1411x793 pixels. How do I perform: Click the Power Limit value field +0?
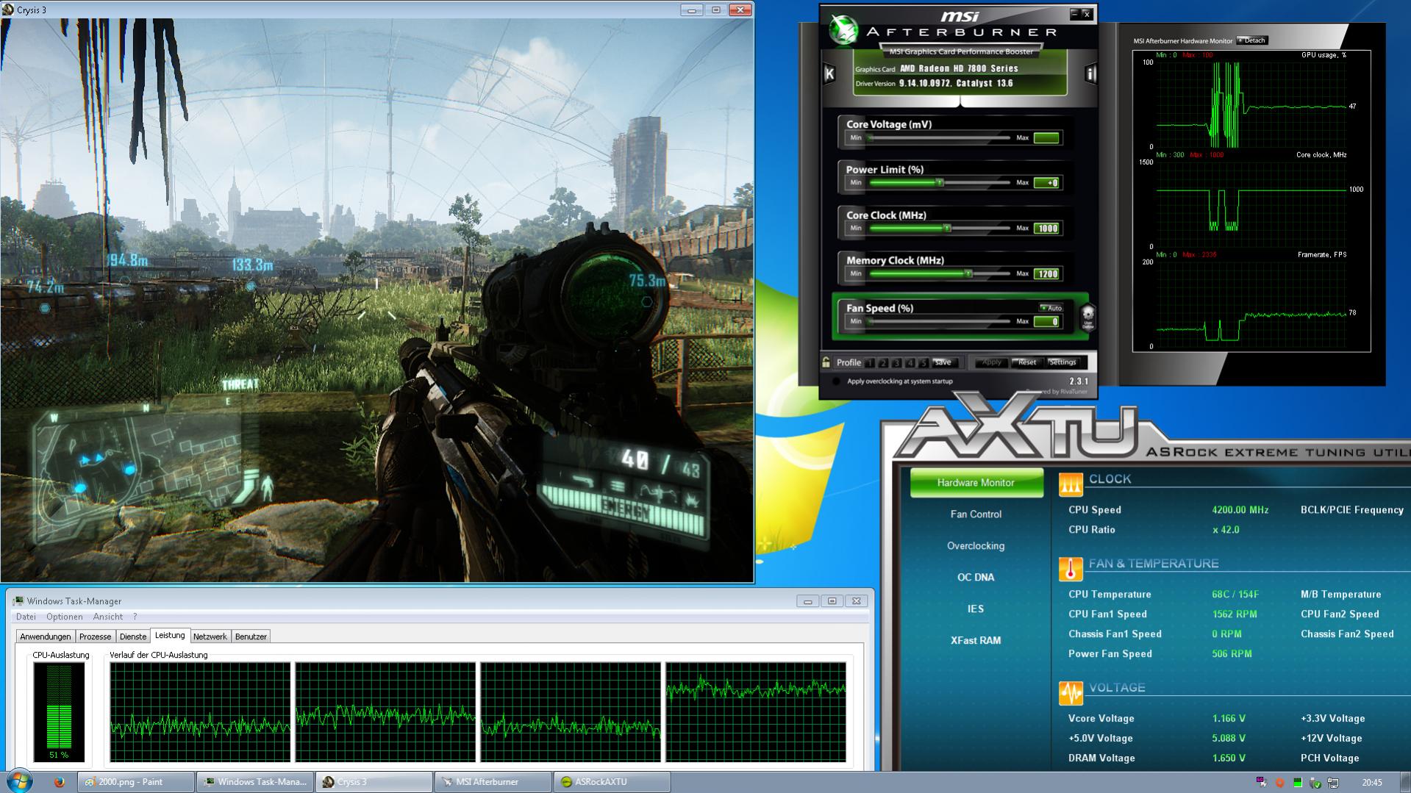(1047, 183)
